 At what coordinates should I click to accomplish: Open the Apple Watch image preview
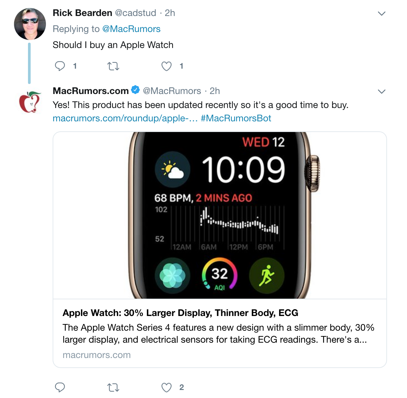coord(220,215)
